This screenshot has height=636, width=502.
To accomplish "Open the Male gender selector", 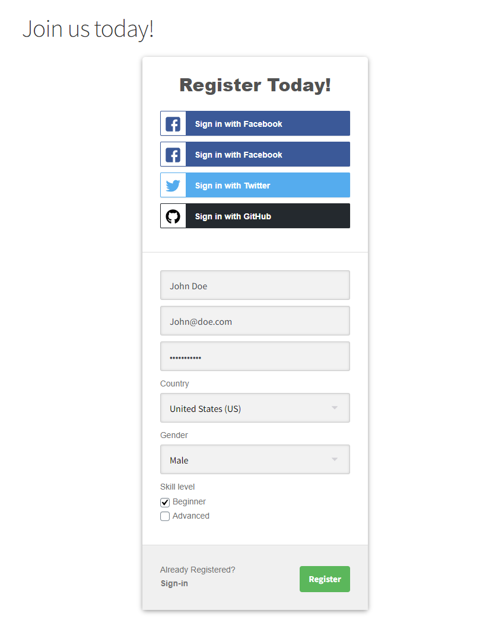I will tap(249, 460).
